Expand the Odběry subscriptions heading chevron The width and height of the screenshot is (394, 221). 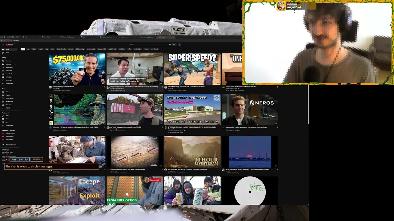click(7, 58)
